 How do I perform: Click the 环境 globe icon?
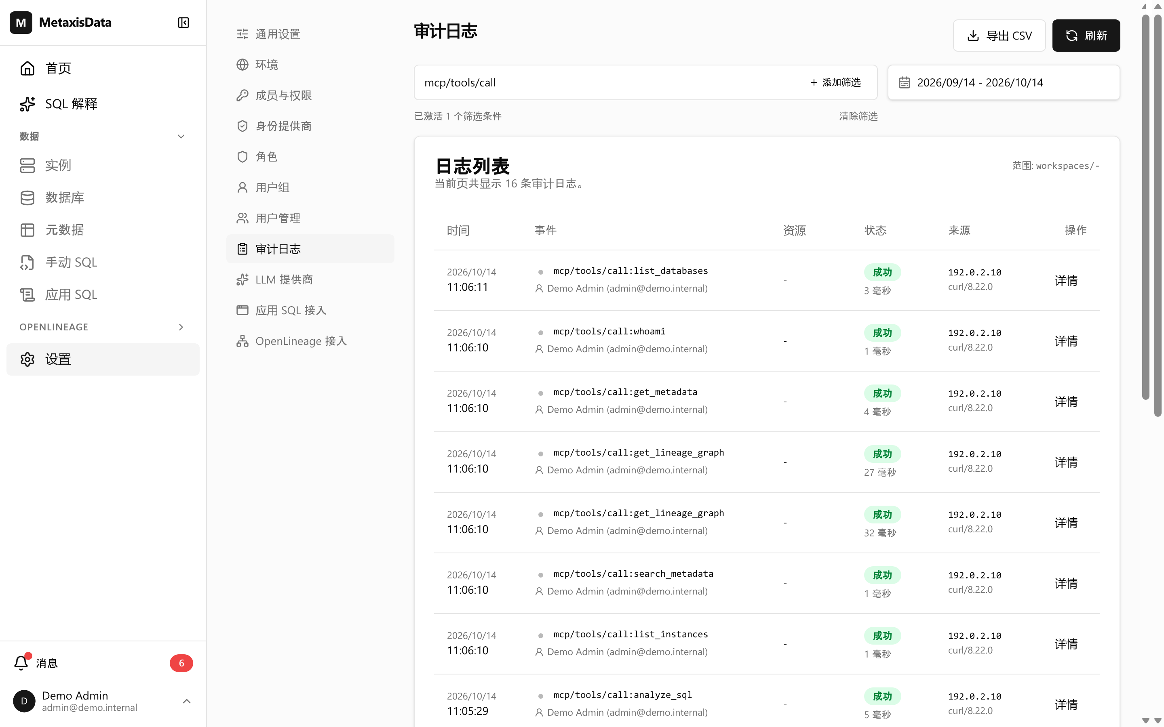coord(242,65)
